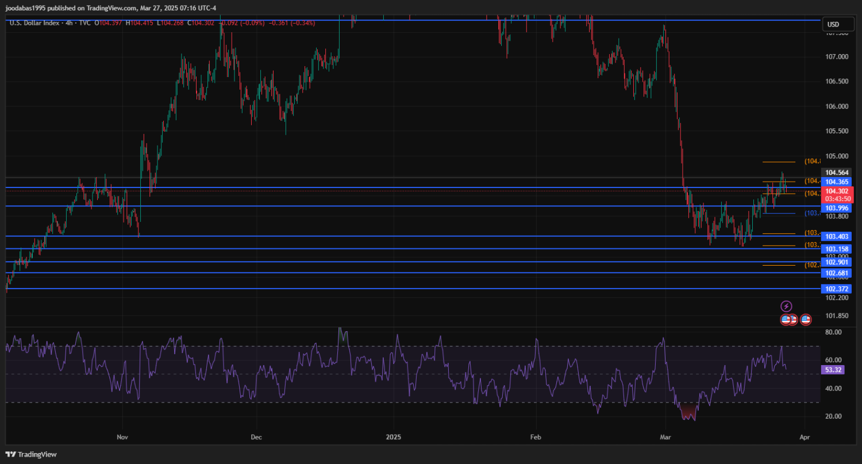
Task: Select the 102.901 price level label
Action: 836,262
